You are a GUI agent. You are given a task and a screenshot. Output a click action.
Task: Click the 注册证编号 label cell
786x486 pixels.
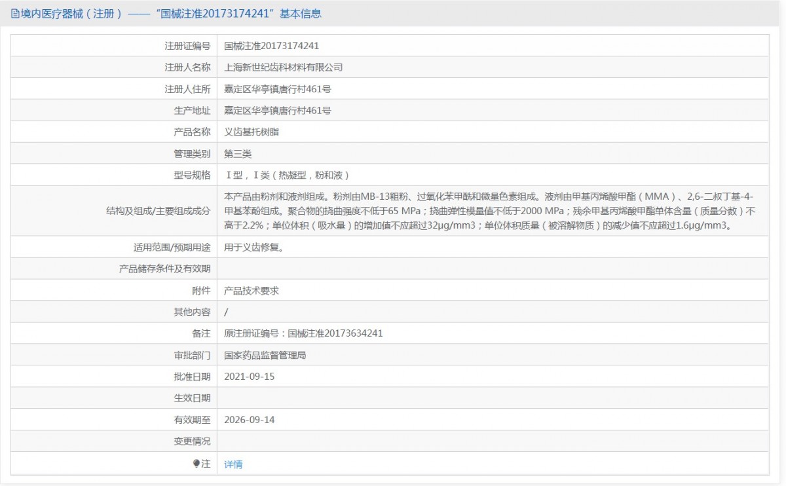coord(187,46)
